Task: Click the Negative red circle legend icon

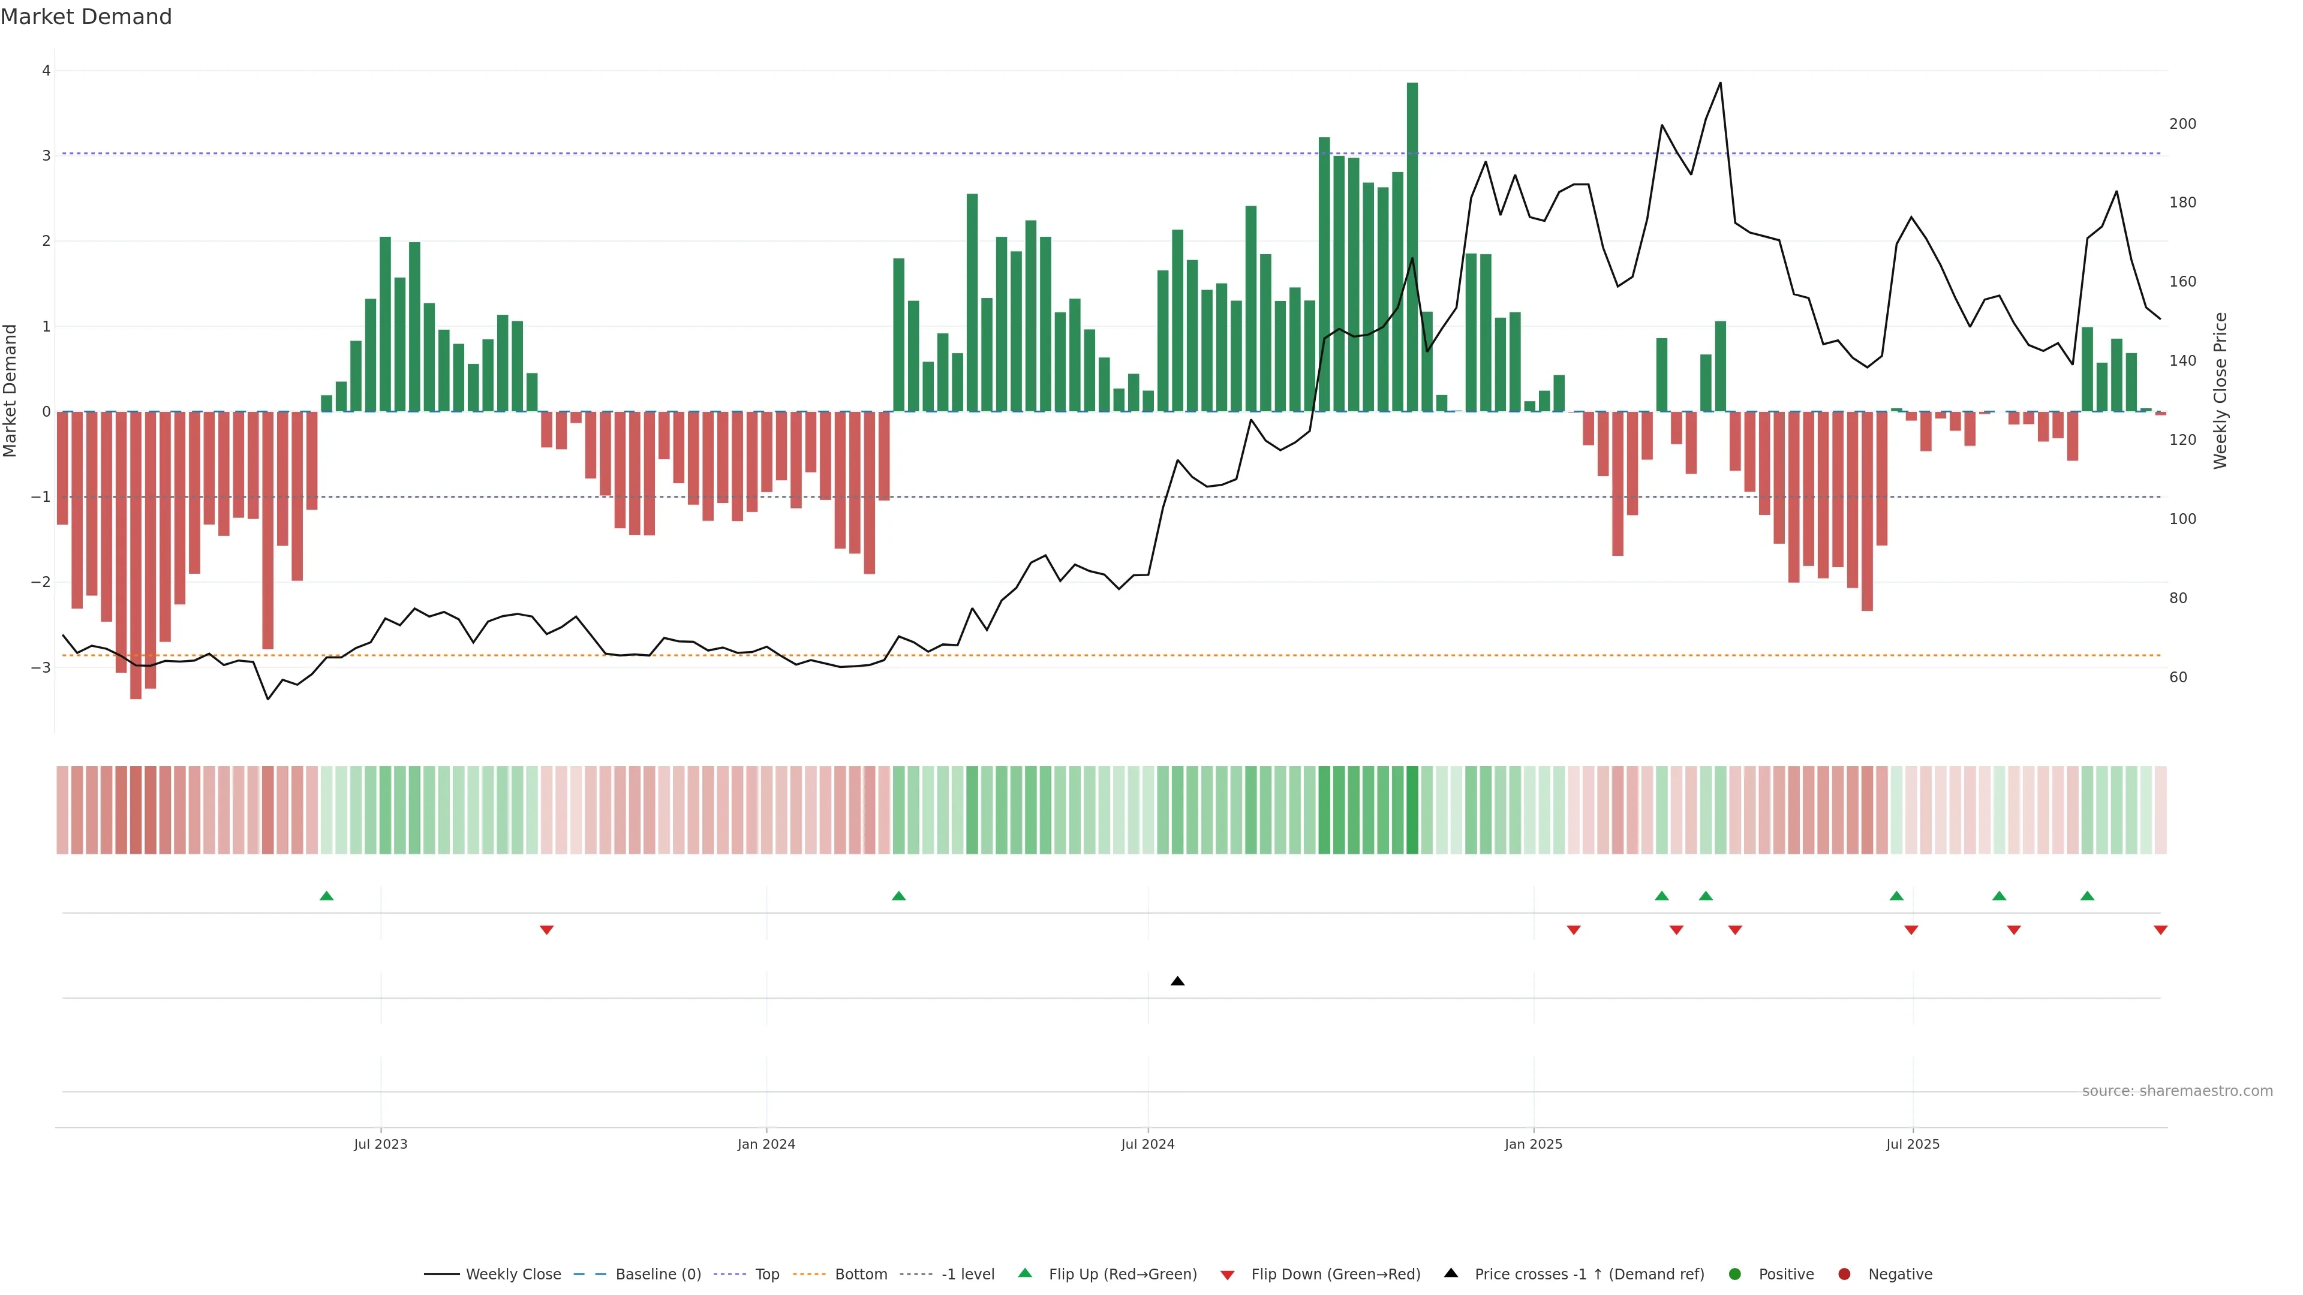Action: (1844, 1275)
